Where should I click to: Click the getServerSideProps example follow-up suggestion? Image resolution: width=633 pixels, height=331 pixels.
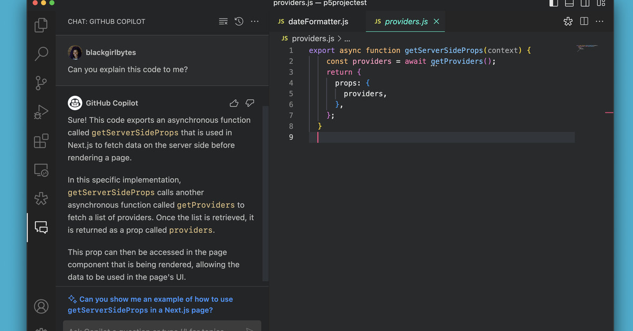tap(153, 304)
